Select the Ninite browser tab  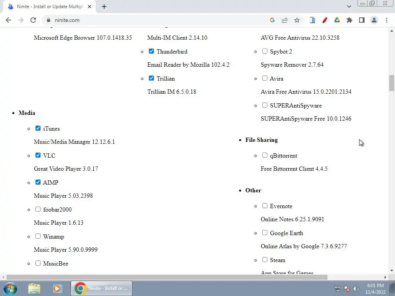pos(49,7)
